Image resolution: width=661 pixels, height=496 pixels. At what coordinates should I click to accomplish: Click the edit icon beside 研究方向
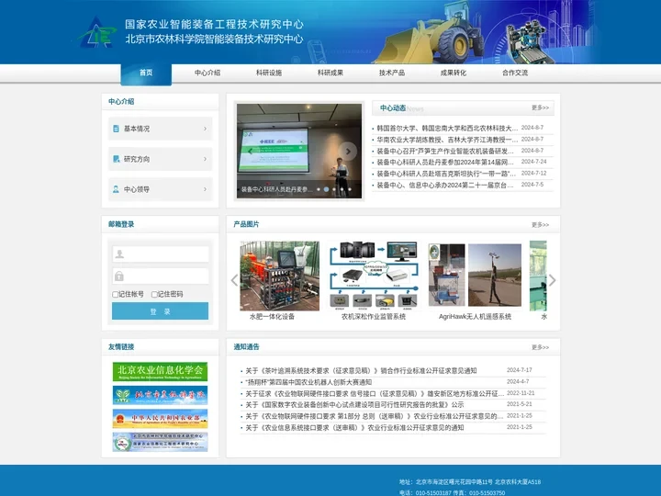click(116, 159)
